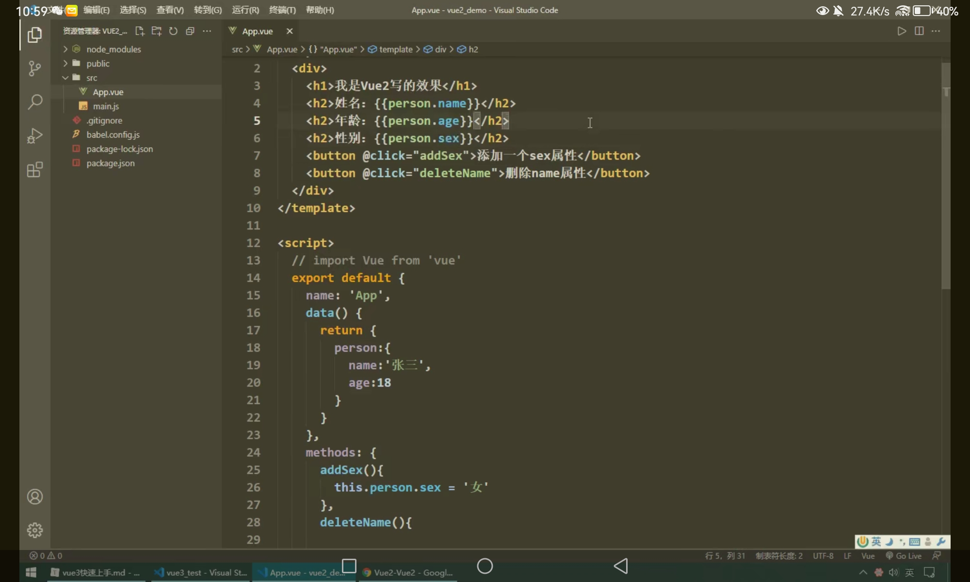The width and height of the screenshot is (970, 582).
Task: Click the Run code play icon
Action: coord(902,31)
